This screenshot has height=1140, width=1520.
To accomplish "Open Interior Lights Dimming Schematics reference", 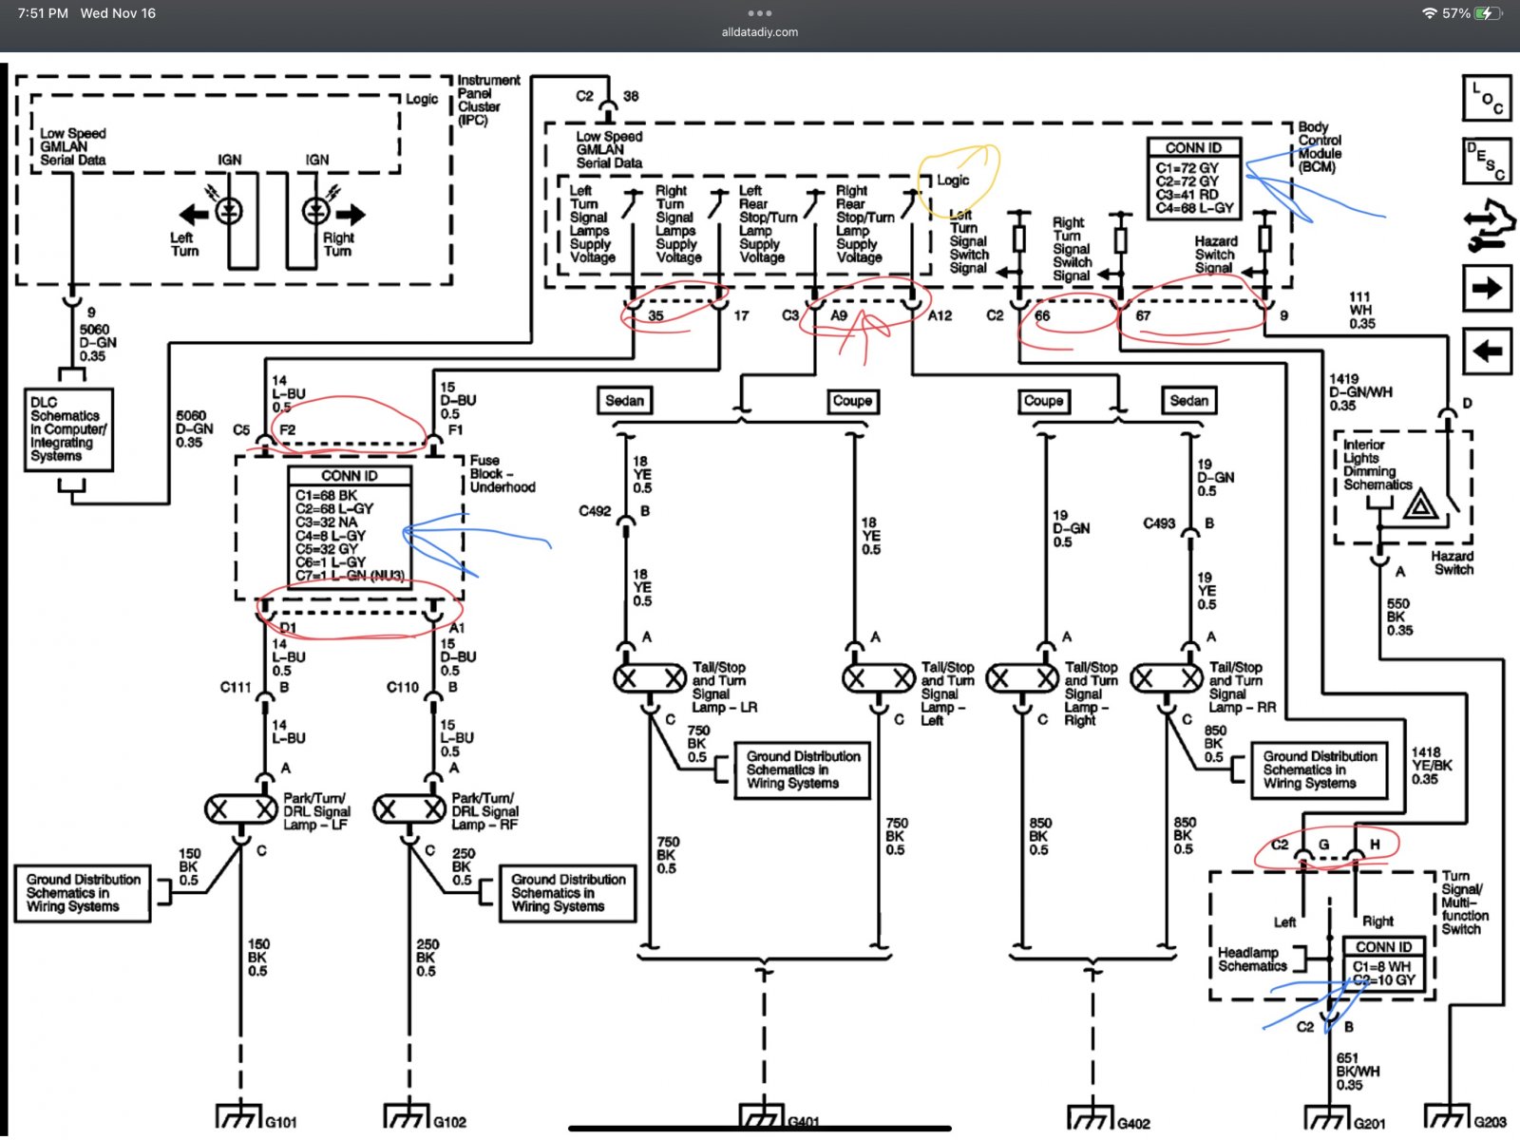I will pyautogui.click(x=1377, y=465).
